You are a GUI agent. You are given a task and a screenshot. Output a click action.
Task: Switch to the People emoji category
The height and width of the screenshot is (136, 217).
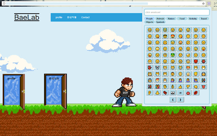tap(150, 19)
